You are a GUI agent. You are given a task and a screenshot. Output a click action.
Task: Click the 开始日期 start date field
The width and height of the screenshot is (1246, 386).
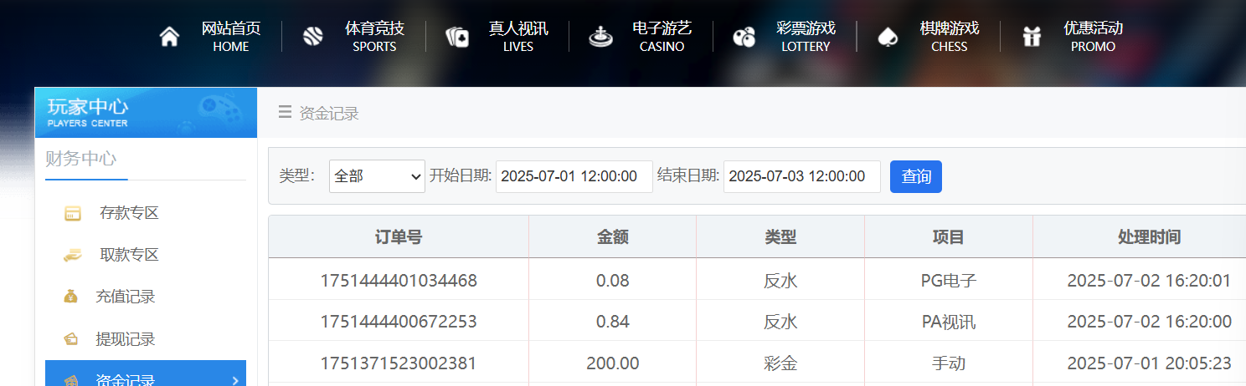coord(574,176)
